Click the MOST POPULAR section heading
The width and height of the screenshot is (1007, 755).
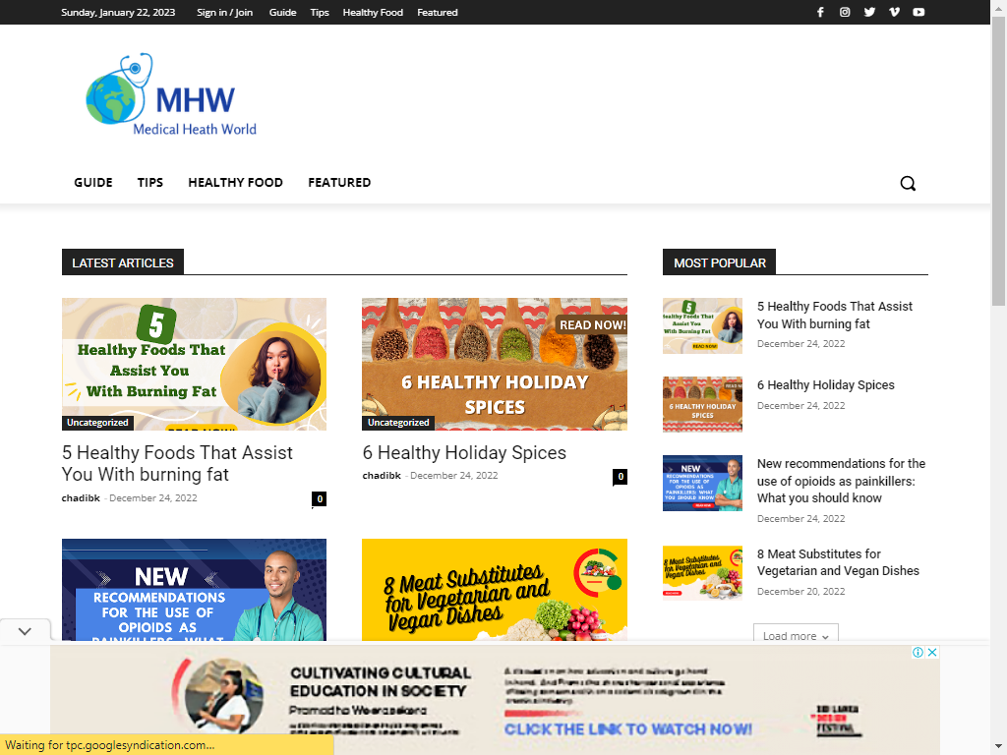tap(719, 261)
